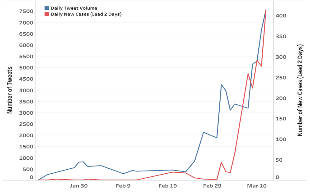Click the "Number of Tweets" axis title
Screen dimensions: 310x192
pyautogui.click(x=10, y=90)
